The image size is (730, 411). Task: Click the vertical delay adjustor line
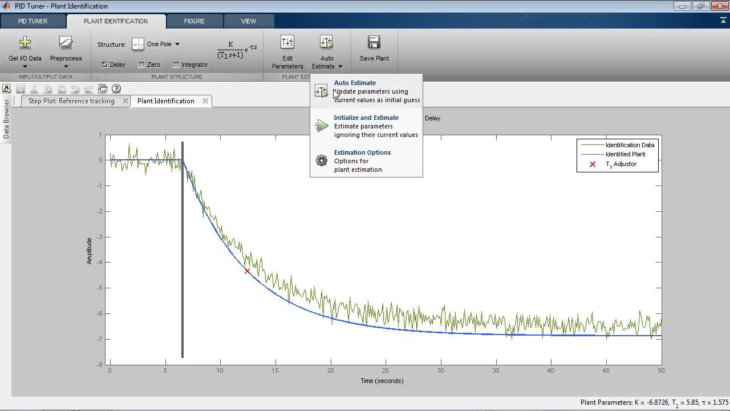182,249
